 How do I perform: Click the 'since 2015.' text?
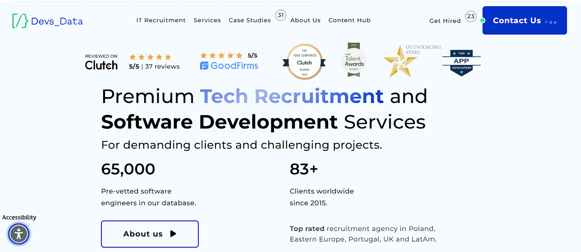(309, 203)
